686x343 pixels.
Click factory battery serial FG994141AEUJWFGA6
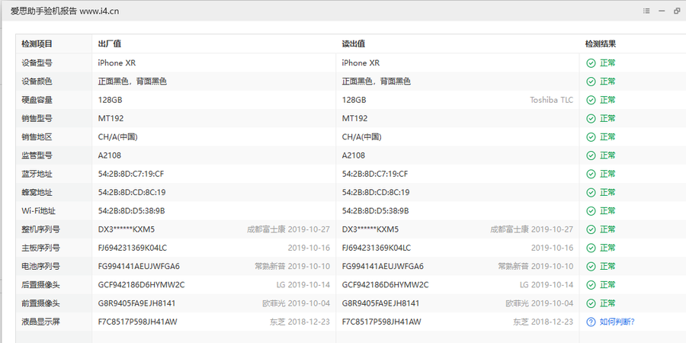pos(139,267)
